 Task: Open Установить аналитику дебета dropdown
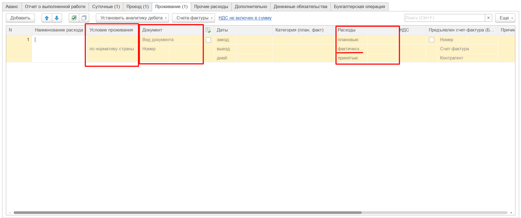click(x=132, y=18)
